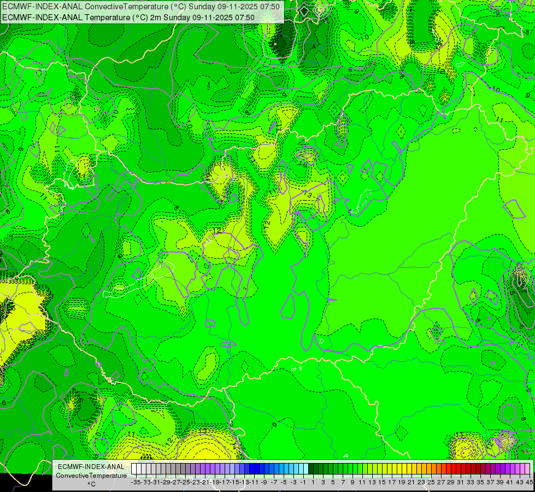Viewport: 535px width, 492px height.
Task: Click the -9 value on the legend scale
Action: pyautogui.click(x=264, y=483)
